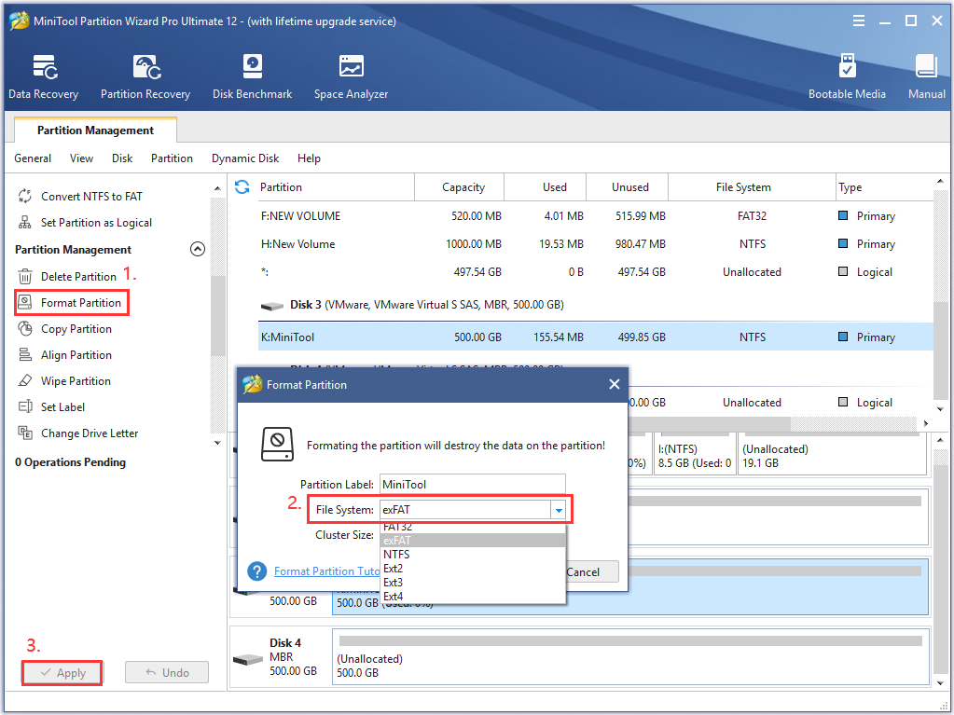Click the Set Label icon
The height and width of the screenshot is (715, 954).
coord(24,406)
